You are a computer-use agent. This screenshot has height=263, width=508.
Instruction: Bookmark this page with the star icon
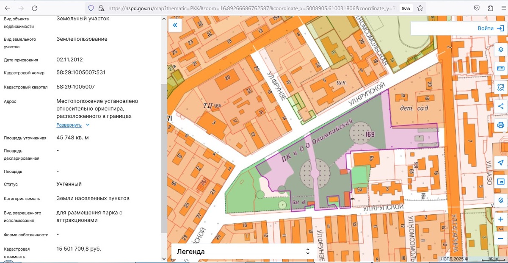click(x=420, y=8)
